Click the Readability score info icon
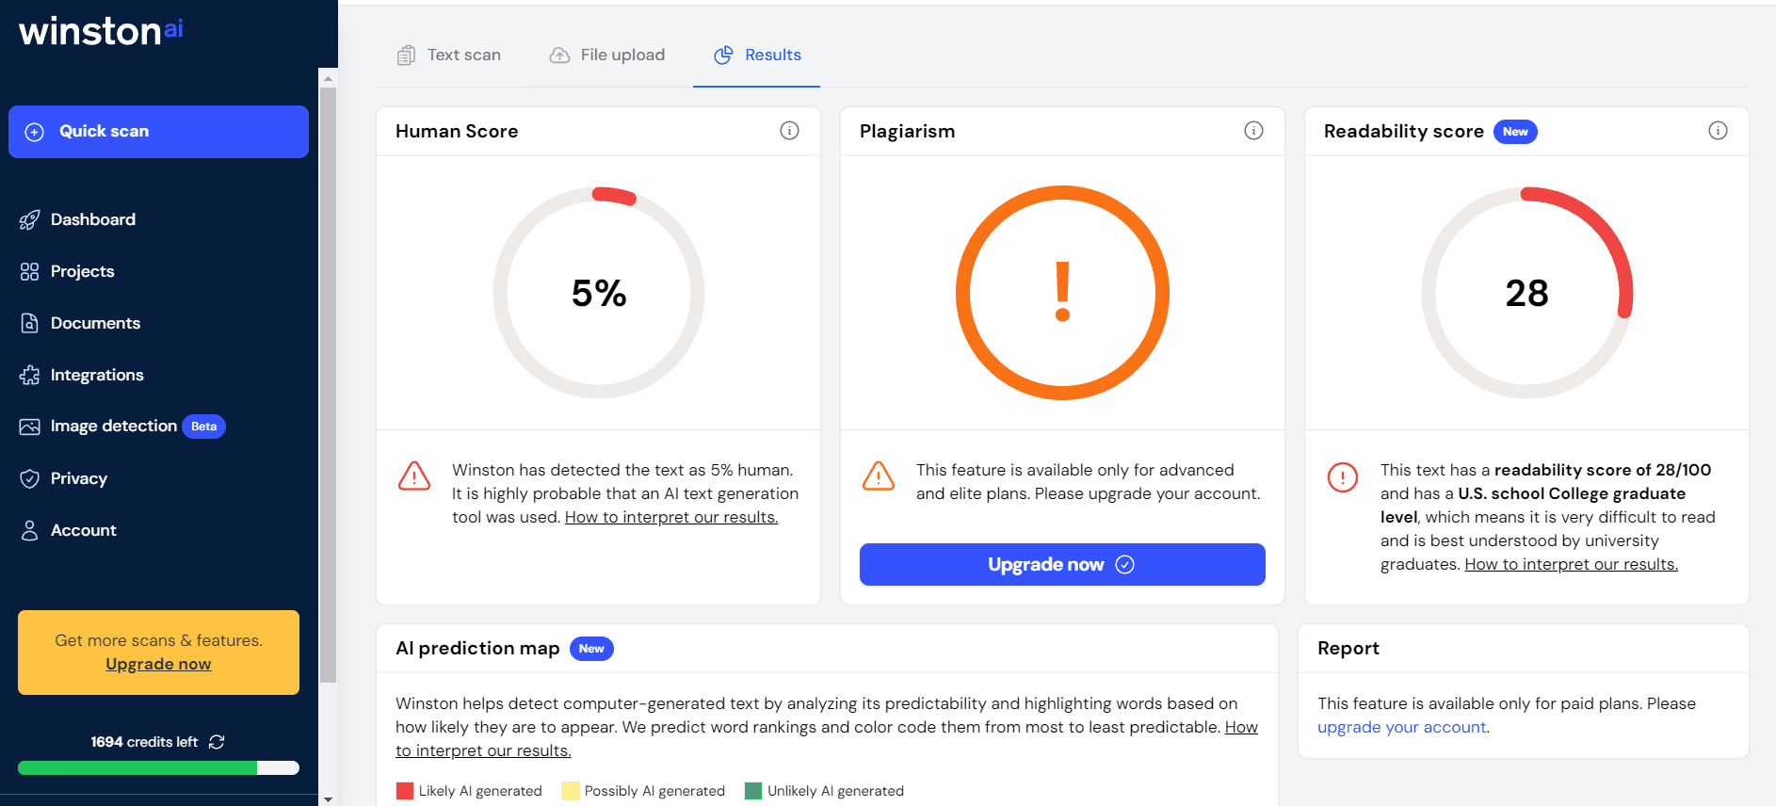The image size is (1776, 806). [1718, 131]
